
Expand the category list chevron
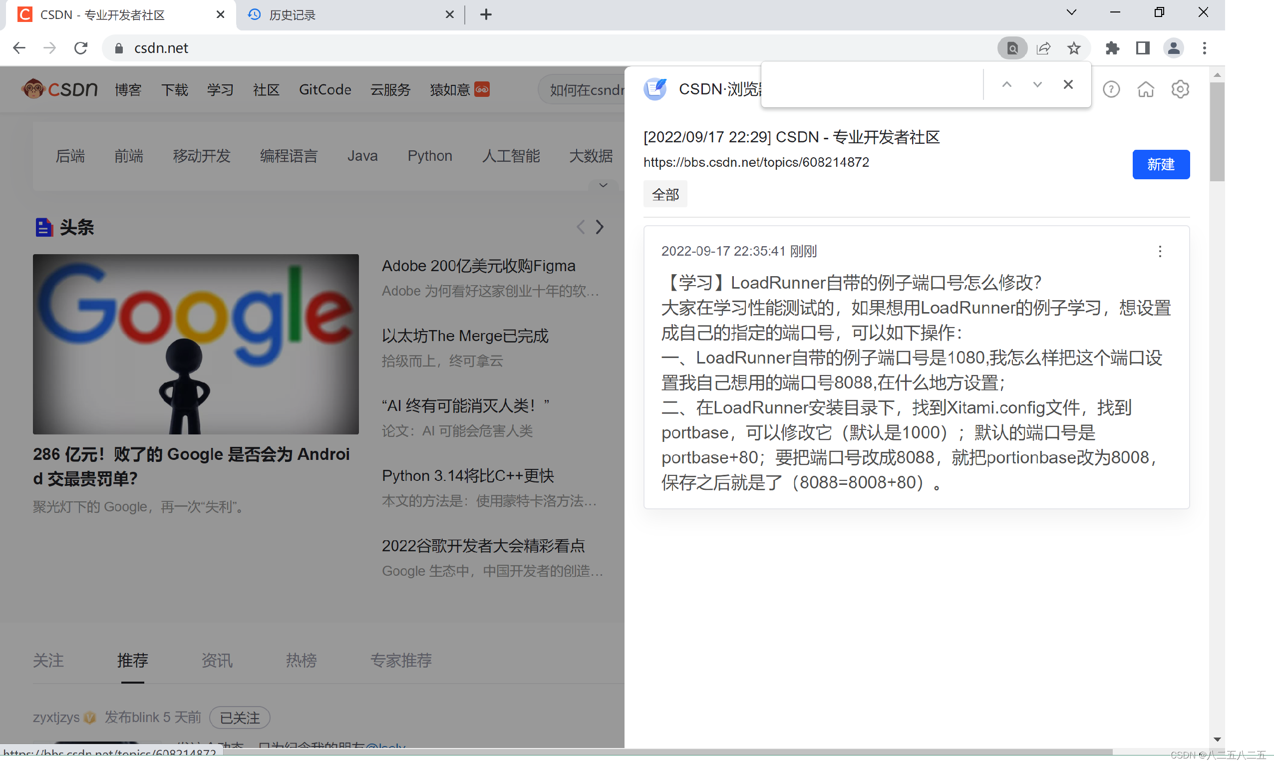[x=603, y=185]
